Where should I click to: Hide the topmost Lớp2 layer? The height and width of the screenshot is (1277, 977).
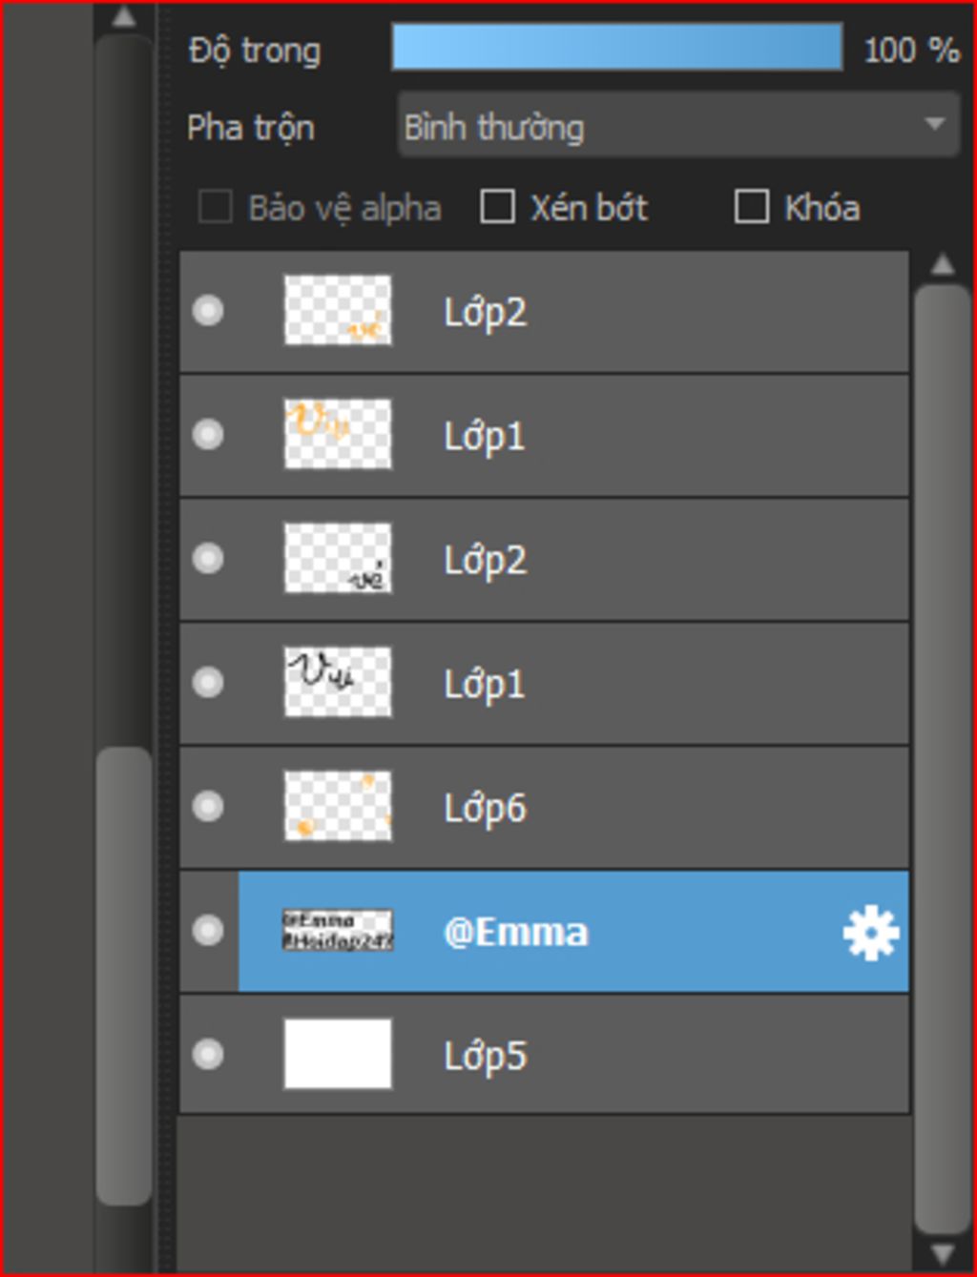[x=208, y=311]
